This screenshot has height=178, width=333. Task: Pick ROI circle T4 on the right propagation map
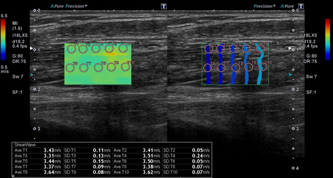click(x=246, y=49)
